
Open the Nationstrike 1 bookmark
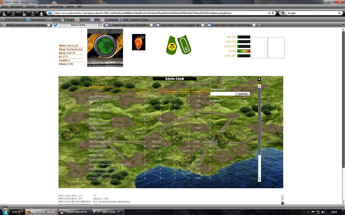coord(36,20)
